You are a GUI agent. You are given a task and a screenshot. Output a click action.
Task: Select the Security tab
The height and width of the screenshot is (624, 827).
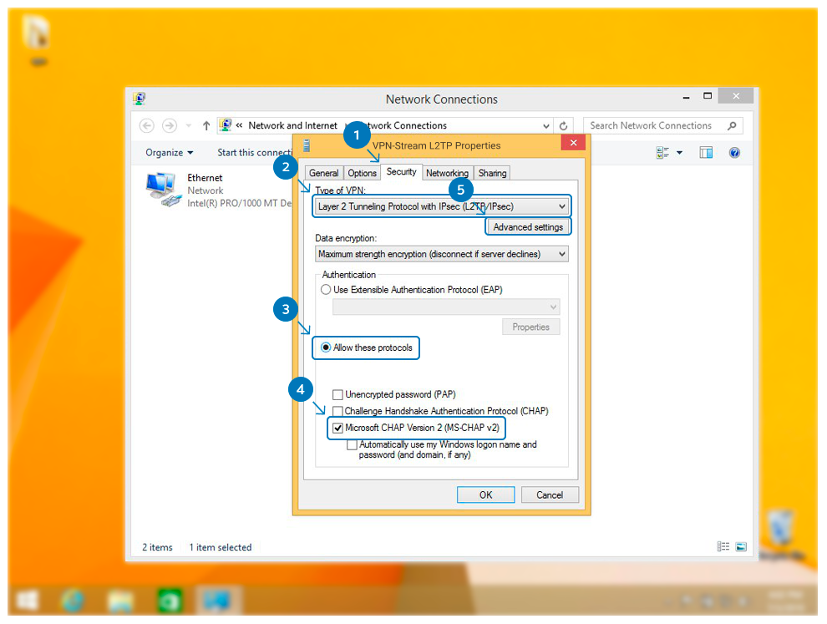coord(401,171)
